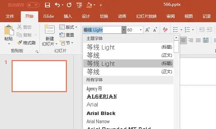Click the decrease font size icon
This screenshot has height=129, width=216.
click(x=155, y=30)
